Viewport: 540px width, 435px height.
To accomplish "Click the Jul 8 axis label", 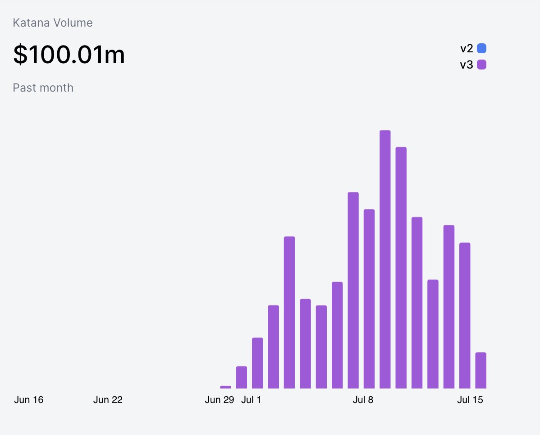I will 363,400.
